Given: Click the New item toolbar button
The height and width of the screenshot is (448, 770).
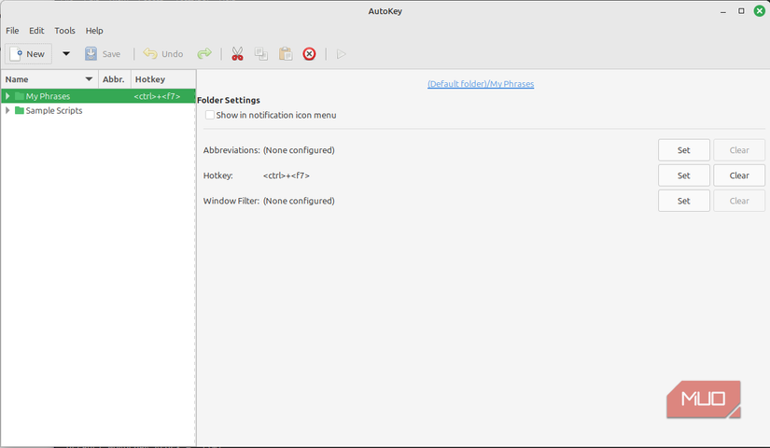Looking at the screenshot, I should pyautogui.click(x=29, y=53).
